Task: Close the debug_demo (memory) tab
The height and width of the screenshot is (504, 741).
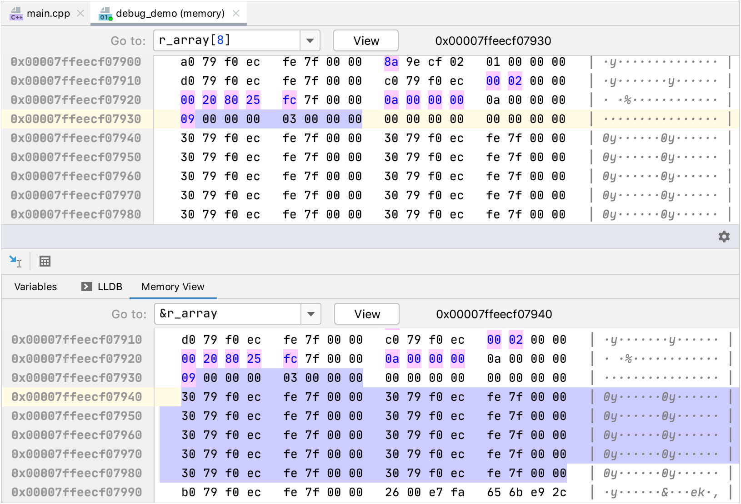Action: tap(236, 13)
